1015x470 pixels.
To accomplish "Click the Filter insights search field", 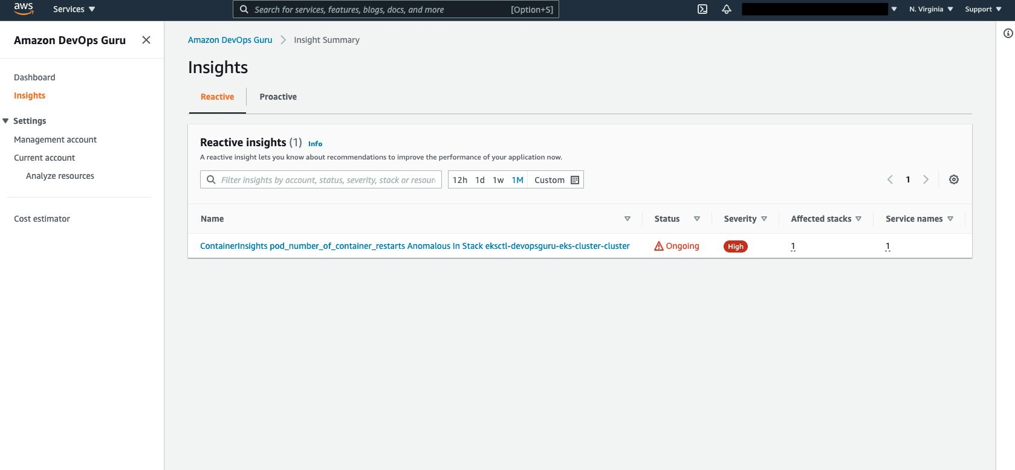I will click(x=321, y=179).
